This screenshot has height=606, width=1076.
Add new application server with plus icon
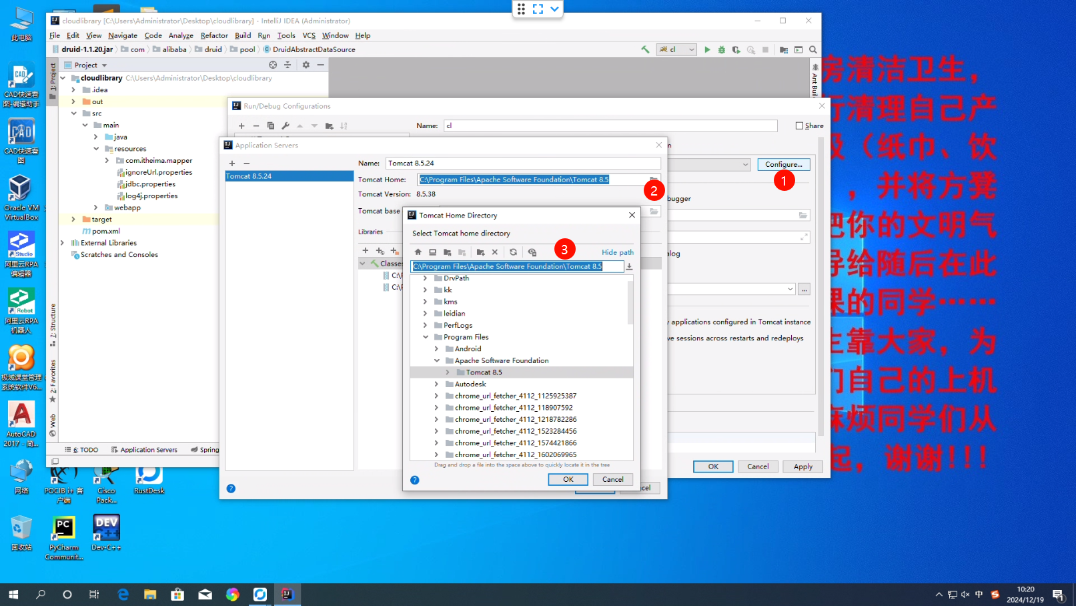232,164
